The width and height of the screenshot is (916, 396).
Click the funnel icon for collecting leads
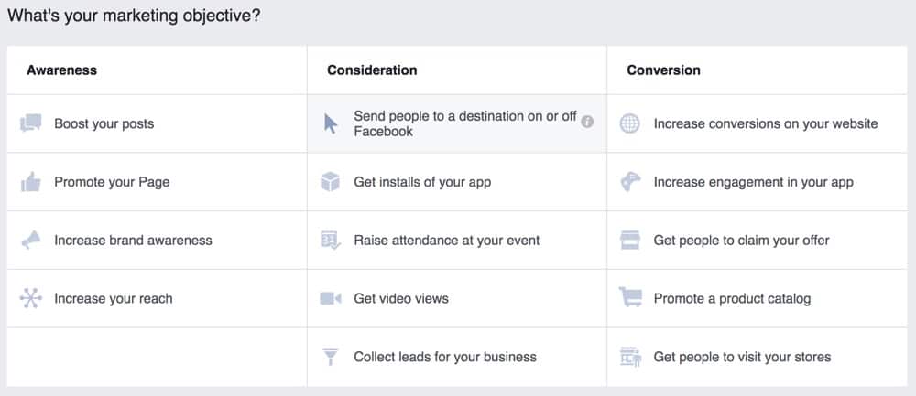coord(331,357)
